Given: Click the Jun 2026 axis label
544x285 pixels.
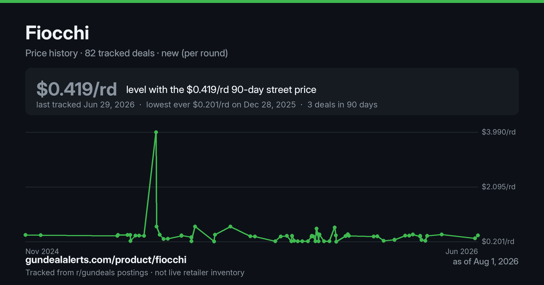Looking at the screenshot, I should (x=462, y=251).
